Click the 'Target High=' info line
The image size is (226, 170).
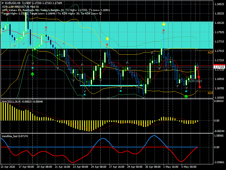click(52, 14)
